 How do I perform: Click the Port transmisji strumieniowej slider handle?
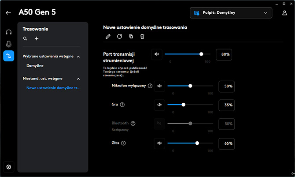click(201, 54)
